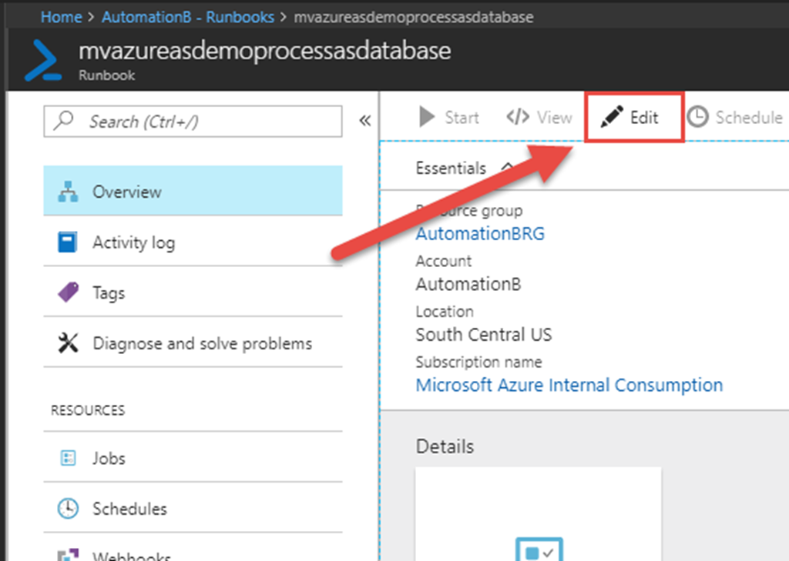
Task: Click the runbook tile under Details
Action: pos(538,514)
